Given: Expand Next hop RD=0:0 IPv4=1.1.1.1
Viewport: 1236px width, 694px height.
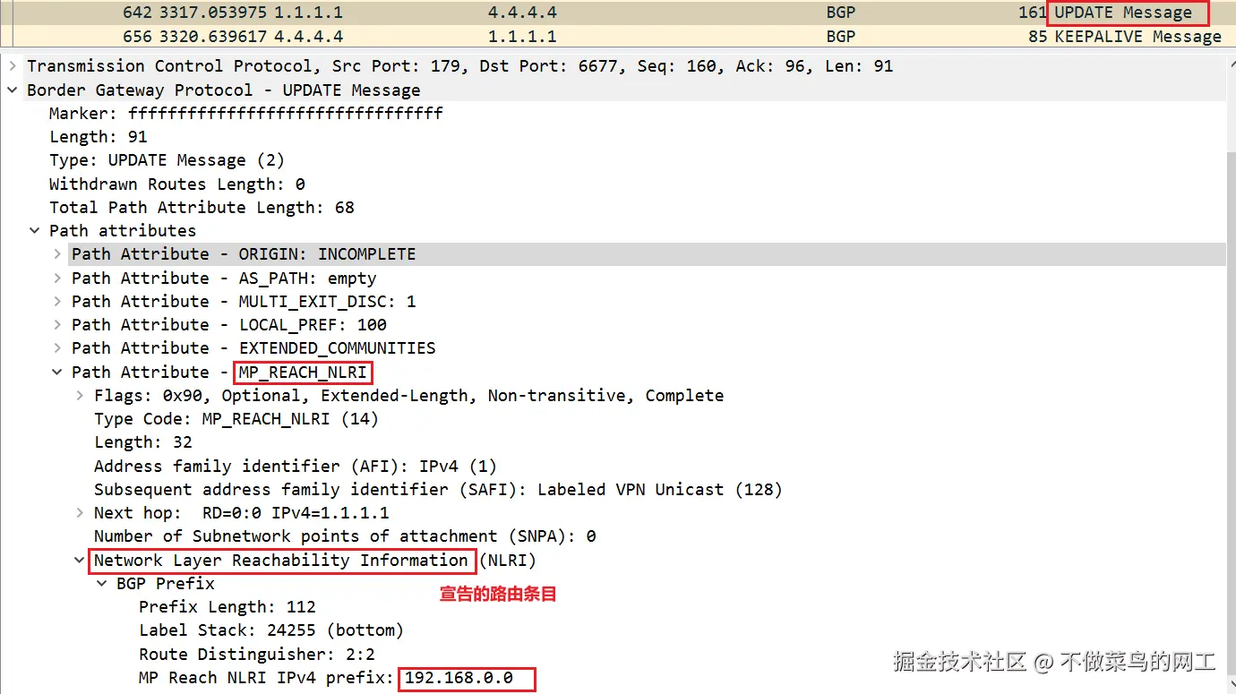Looking at the screenshot, I should 81,513.
